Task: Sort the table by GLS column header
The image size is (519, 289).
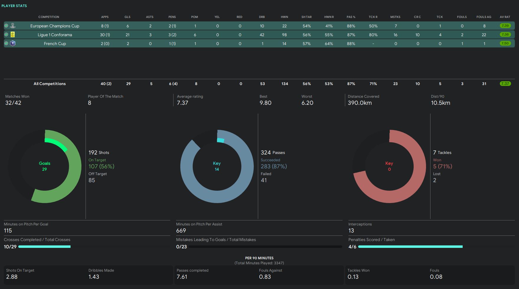Action: pyautogui.click(x=127, y=17)
